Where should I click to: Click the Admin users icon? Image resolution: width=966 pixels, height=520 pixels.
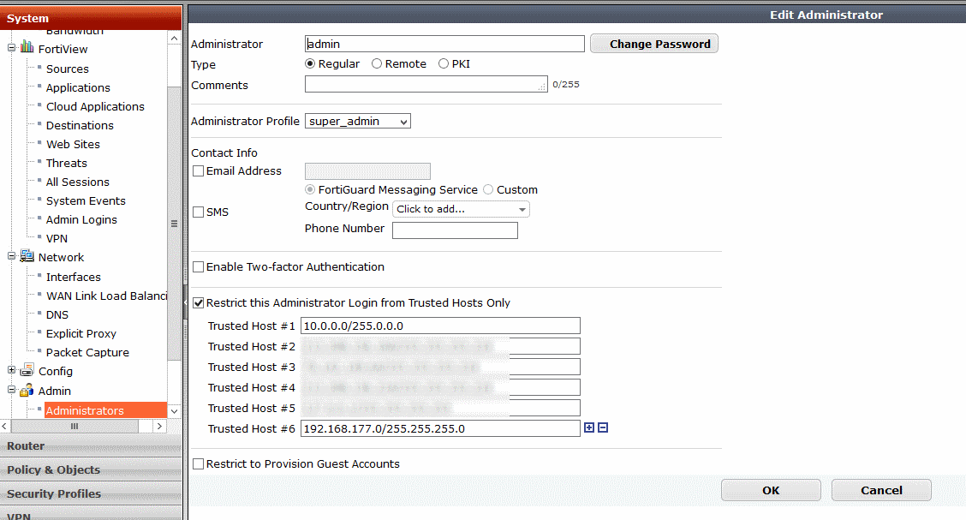coord(27,391)
